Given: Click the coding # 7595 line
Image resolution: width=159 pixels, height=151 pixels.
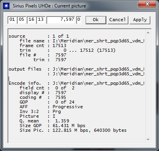Looking at the screenshot, I should click(x=43, y=97).
